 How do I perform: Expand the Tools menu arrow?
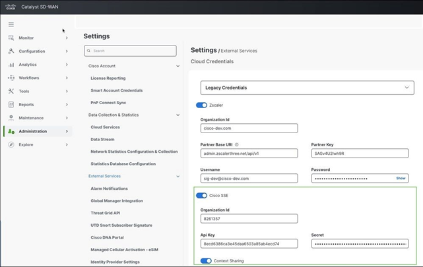click(x=67, y=92)
